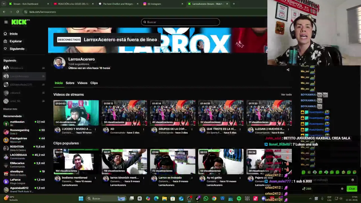The height and width of the screenshot is (203, 361).
Task: Open recommended channel Rosseegaming
Action: [x=24, y=132]
